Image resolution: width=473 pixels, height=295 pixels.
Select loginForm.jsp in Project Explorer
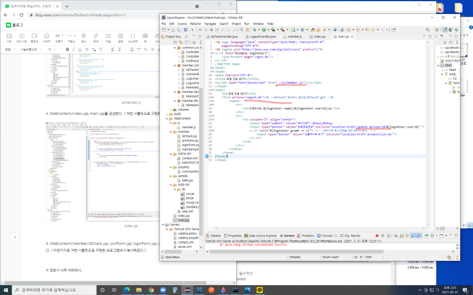[x=187, y=145]
